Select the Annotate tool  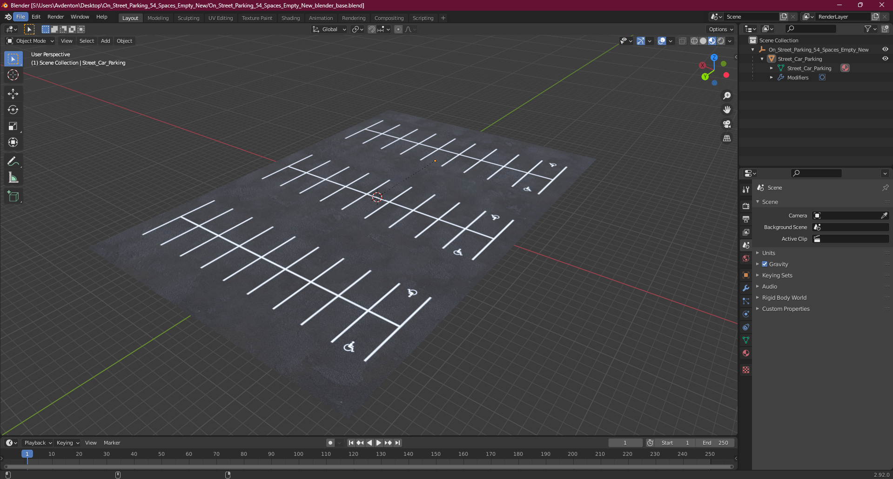pos(13,161)
